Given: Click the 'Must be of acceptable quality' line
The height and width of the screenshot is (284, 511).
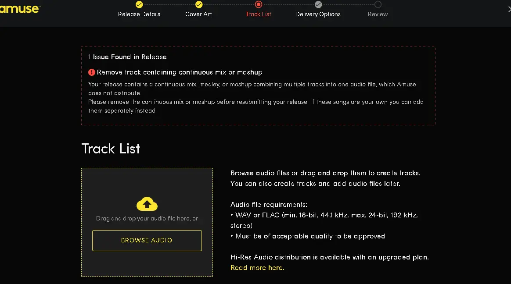Looking at the screenshot, I should pos(308,236).
